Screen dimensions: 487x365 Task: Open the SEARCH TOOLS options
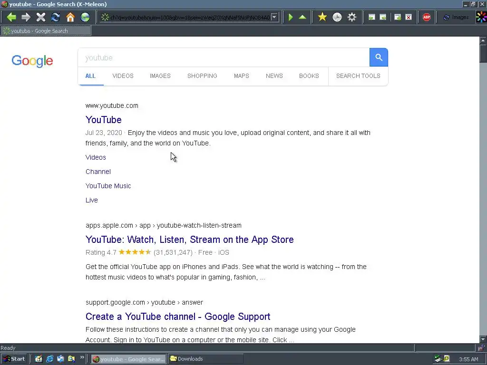358,76
